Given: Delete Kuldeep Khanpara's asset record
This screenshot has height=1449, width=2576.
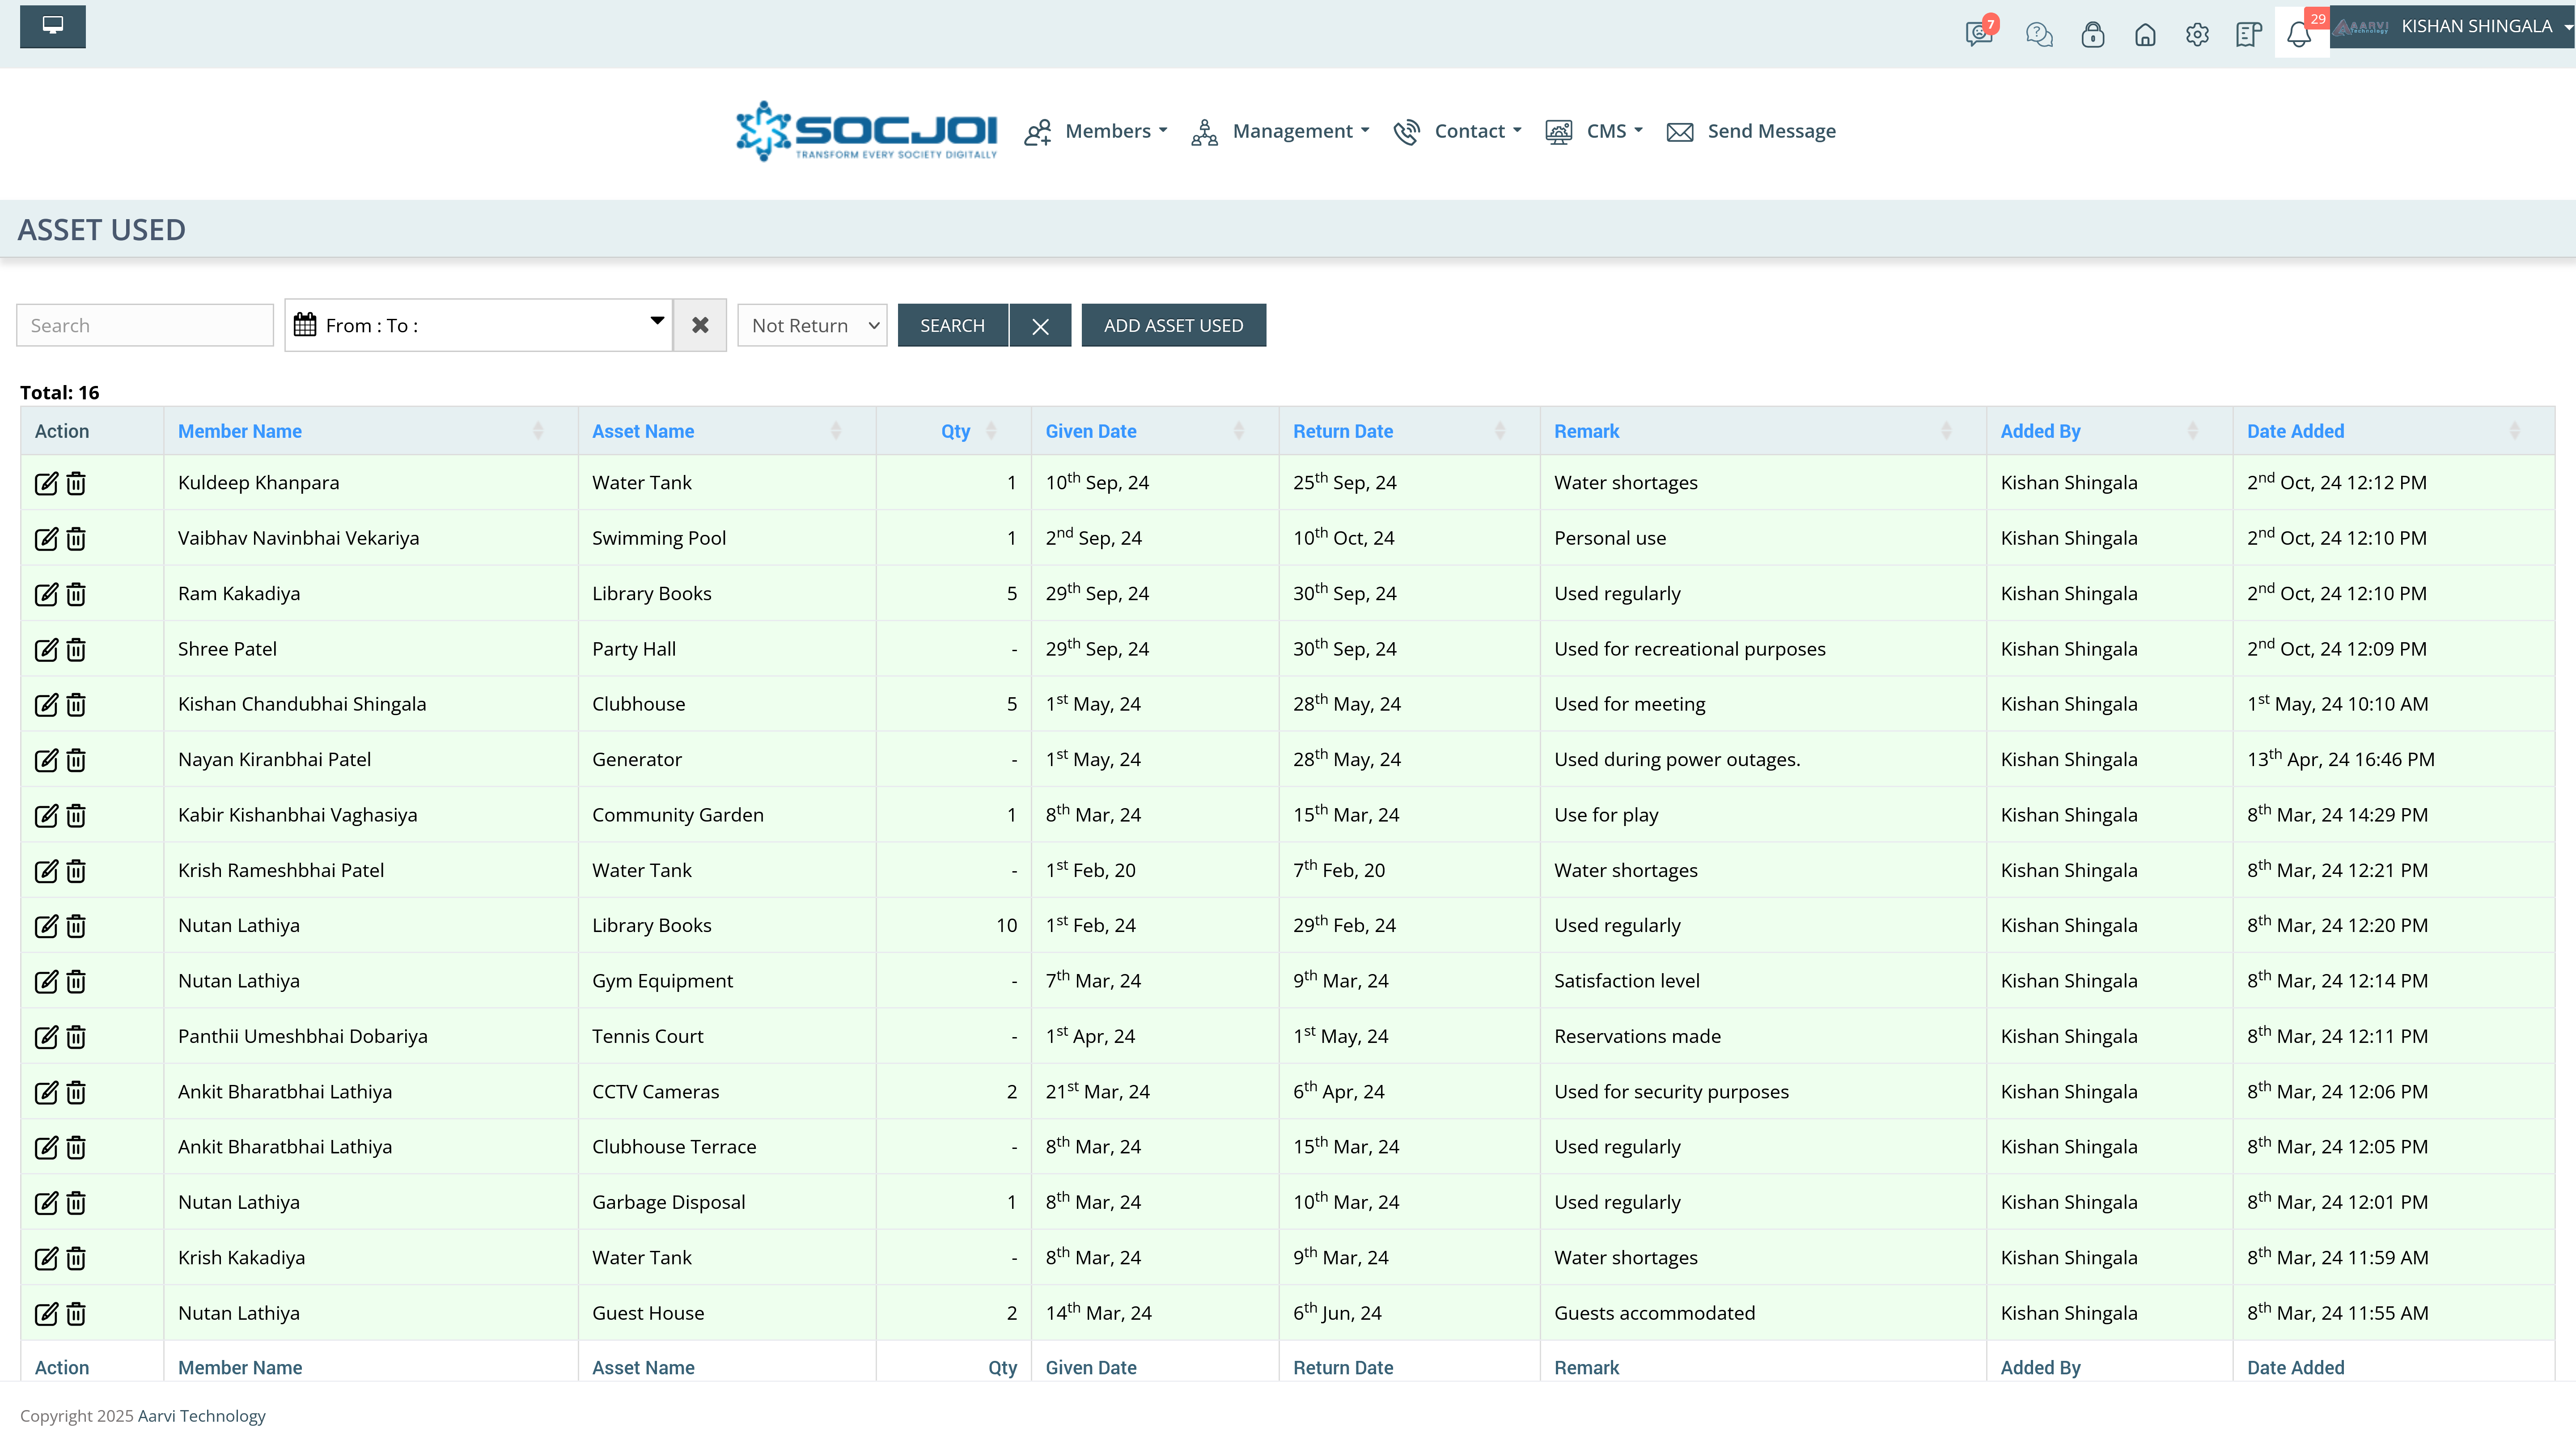Looking at the screenshot, I should [76, 484].
